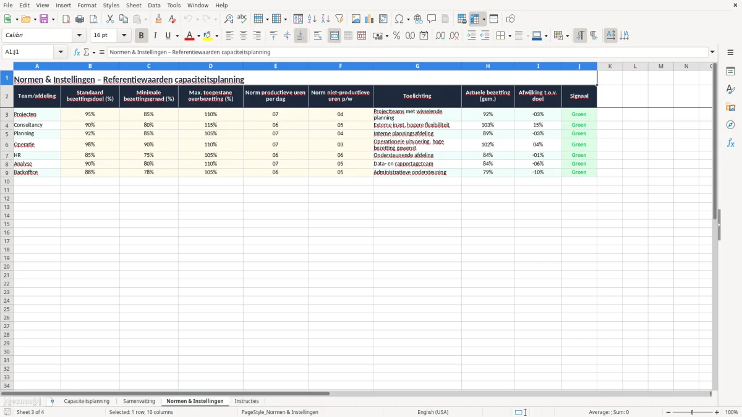Click the Print icon
The width and height of the screenshot is (742, 417).
(x=80, y=19)
